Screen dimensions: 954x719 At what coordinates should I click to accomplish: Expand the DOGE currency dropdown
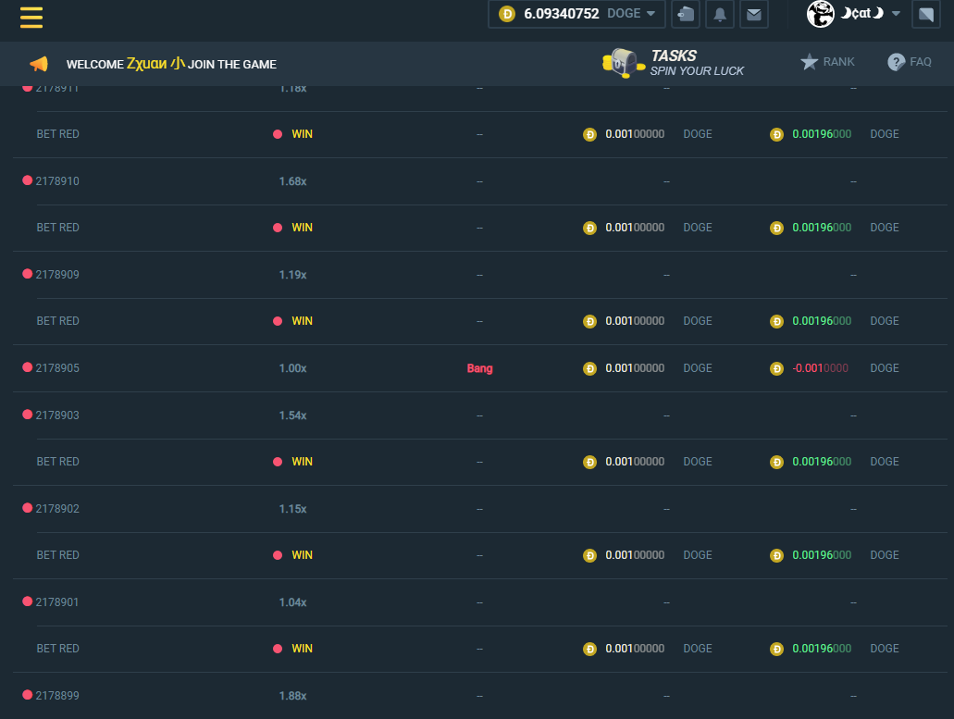tap(631, 14)
